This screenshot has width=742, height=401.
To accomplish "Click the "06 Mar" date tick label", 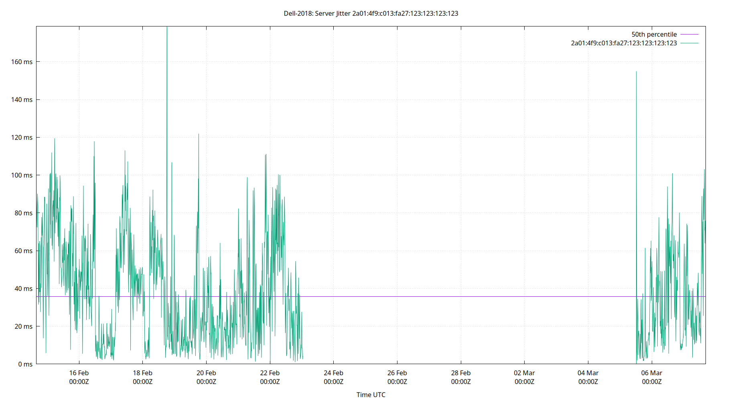I will click(652, 373).
